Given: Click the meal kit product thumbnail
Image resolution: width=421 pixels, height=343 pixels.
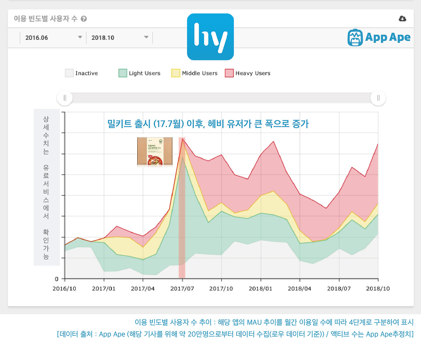Looking at the screenshot, I should point(155,151).
